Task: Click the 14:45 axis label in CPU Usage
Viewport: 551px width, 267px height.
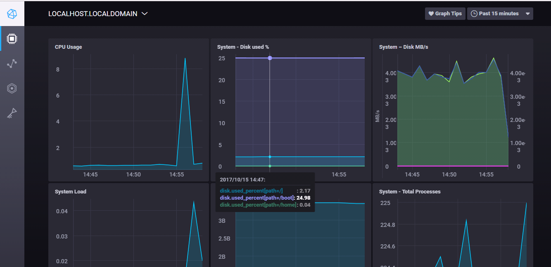Action: tap(90, 175)
